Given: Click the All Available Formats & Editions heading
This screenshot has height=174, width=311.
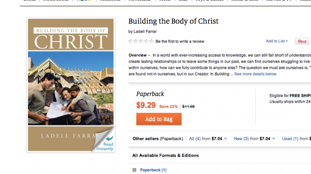Looking at the screenshot, I should (165, 155).
